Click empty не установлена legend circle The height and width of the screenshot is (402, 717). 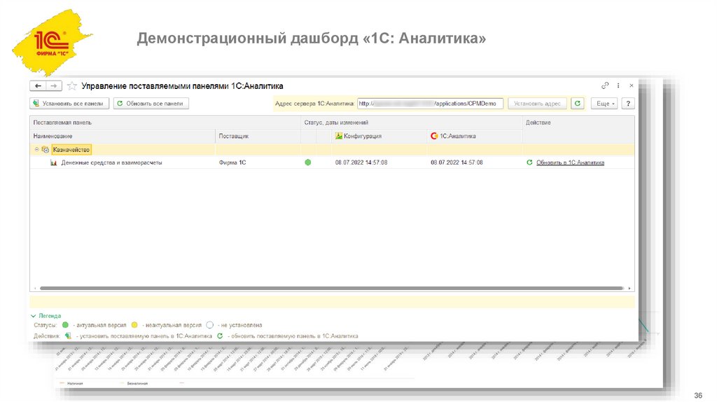210,325
